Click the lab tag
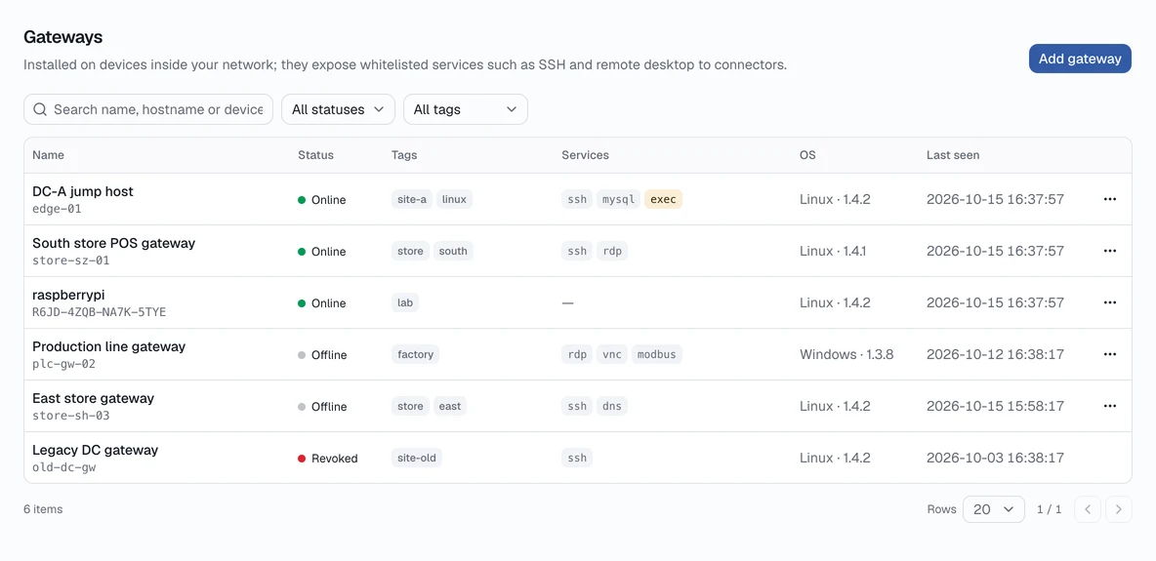 [405, 302]
